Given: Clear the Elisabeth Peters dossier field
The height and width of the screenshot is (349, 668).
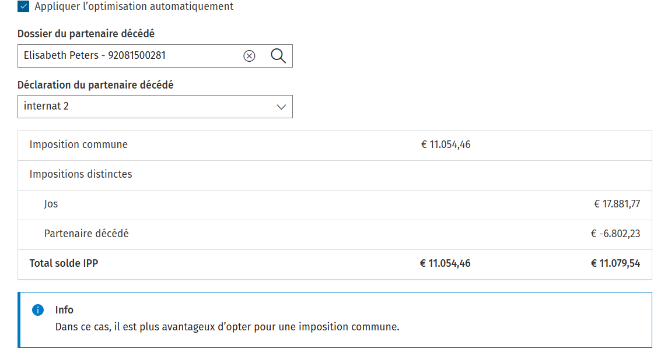Looking at the screenshot, I should pyautogui.click(x=249, y=56).
